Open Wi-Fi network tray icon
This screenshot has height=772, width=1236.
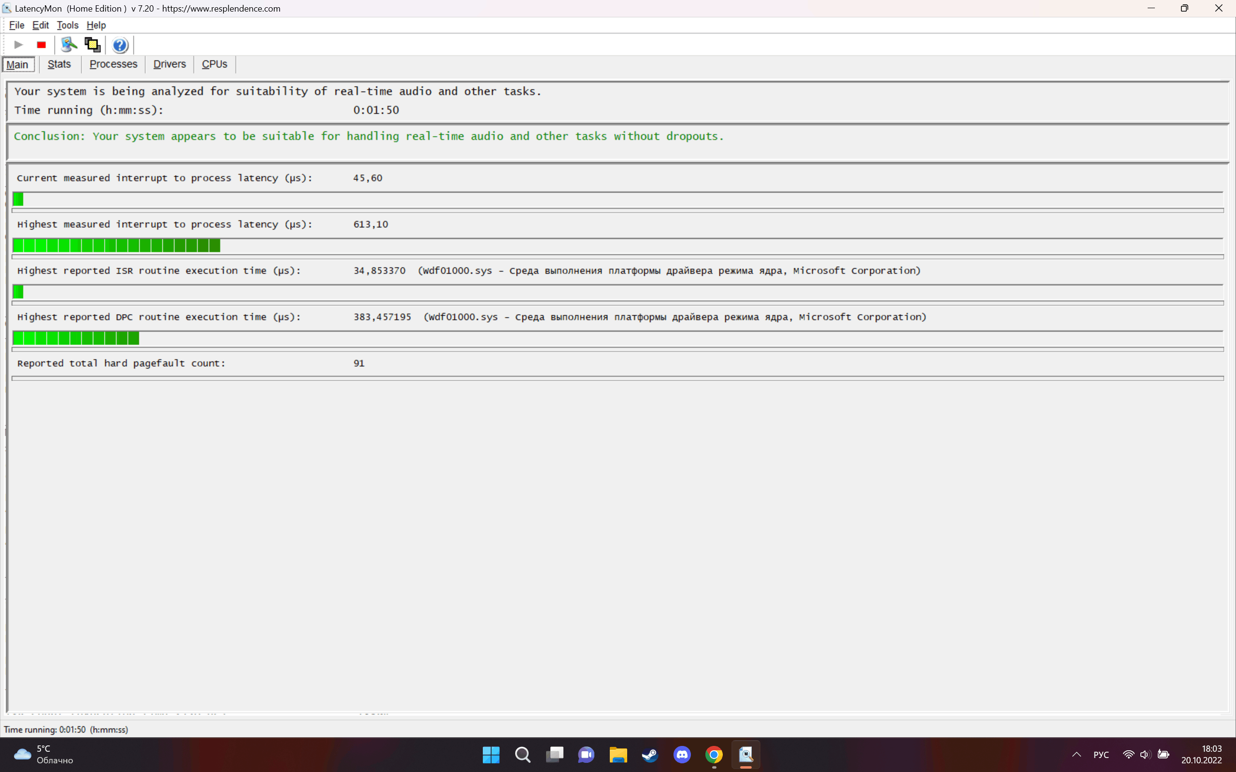coord(1128,755)
